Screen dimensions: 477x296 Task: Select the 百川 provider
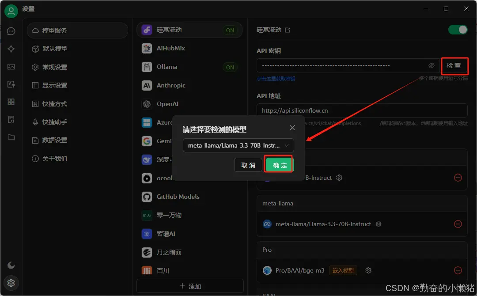pos(189,270)
